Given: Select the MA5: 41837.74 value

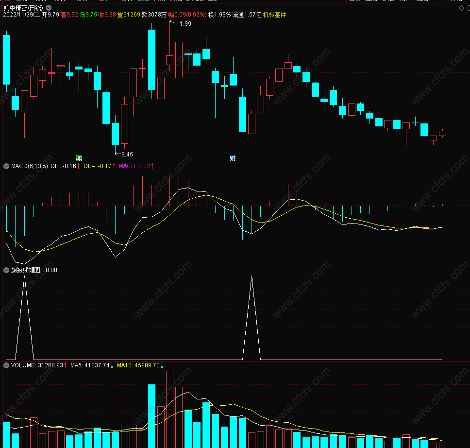Looking at the screenshot, I should tap(90, 365).
